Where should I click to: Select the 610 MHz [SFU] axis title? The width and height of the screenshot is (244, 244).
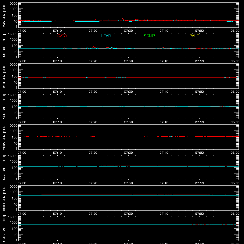[4, 76]
